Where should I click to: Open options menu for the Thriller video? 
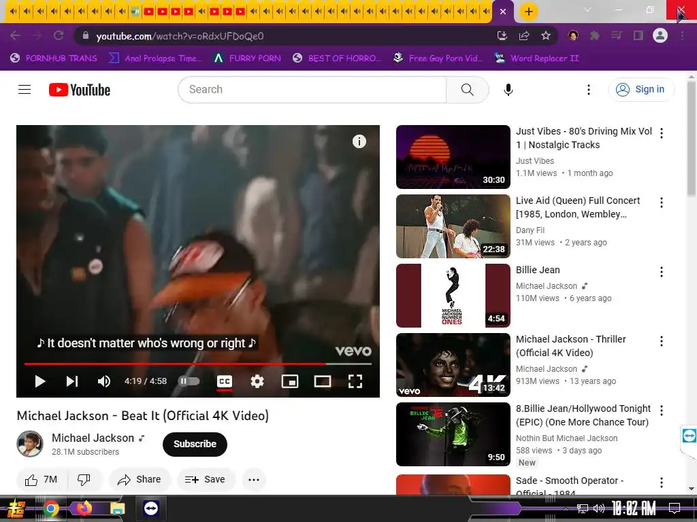click(662, 341)
